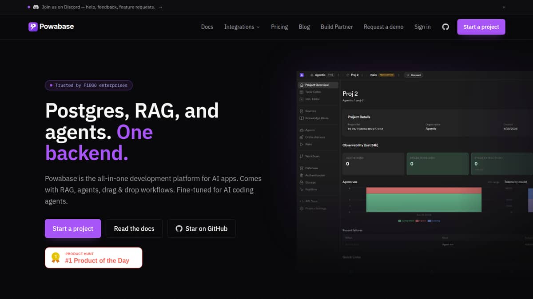Click Sign in in the navigation bar

pyautogui.click(x=422, y=27)
